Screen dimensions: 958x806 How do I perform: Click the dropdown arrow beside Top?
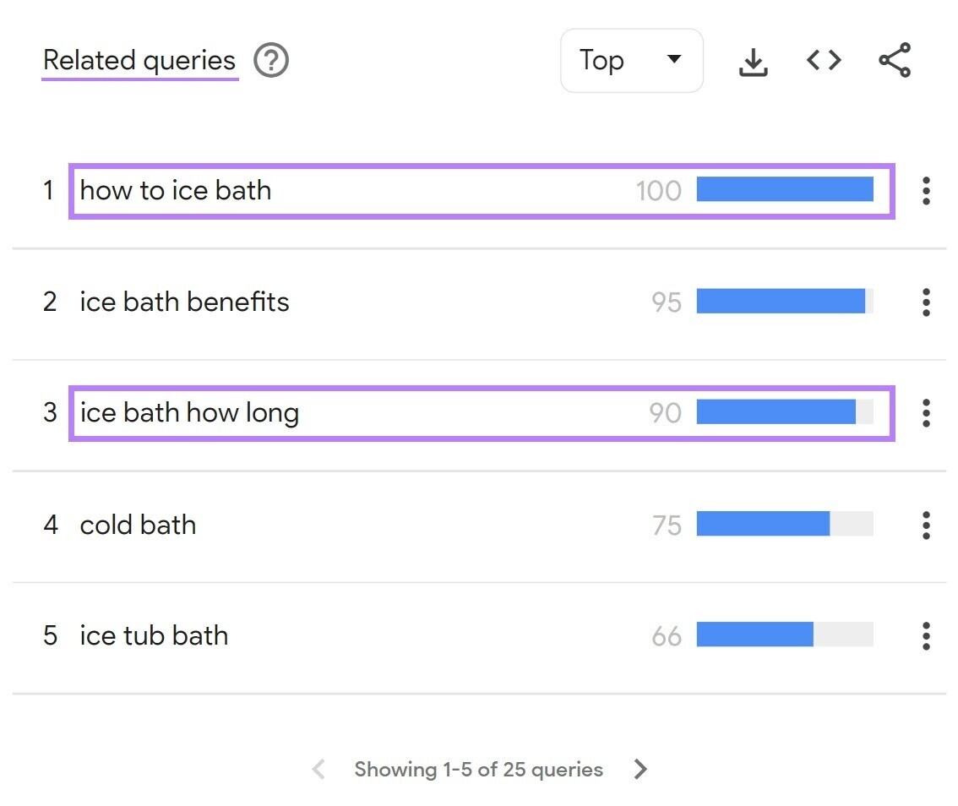pos(673,60)
